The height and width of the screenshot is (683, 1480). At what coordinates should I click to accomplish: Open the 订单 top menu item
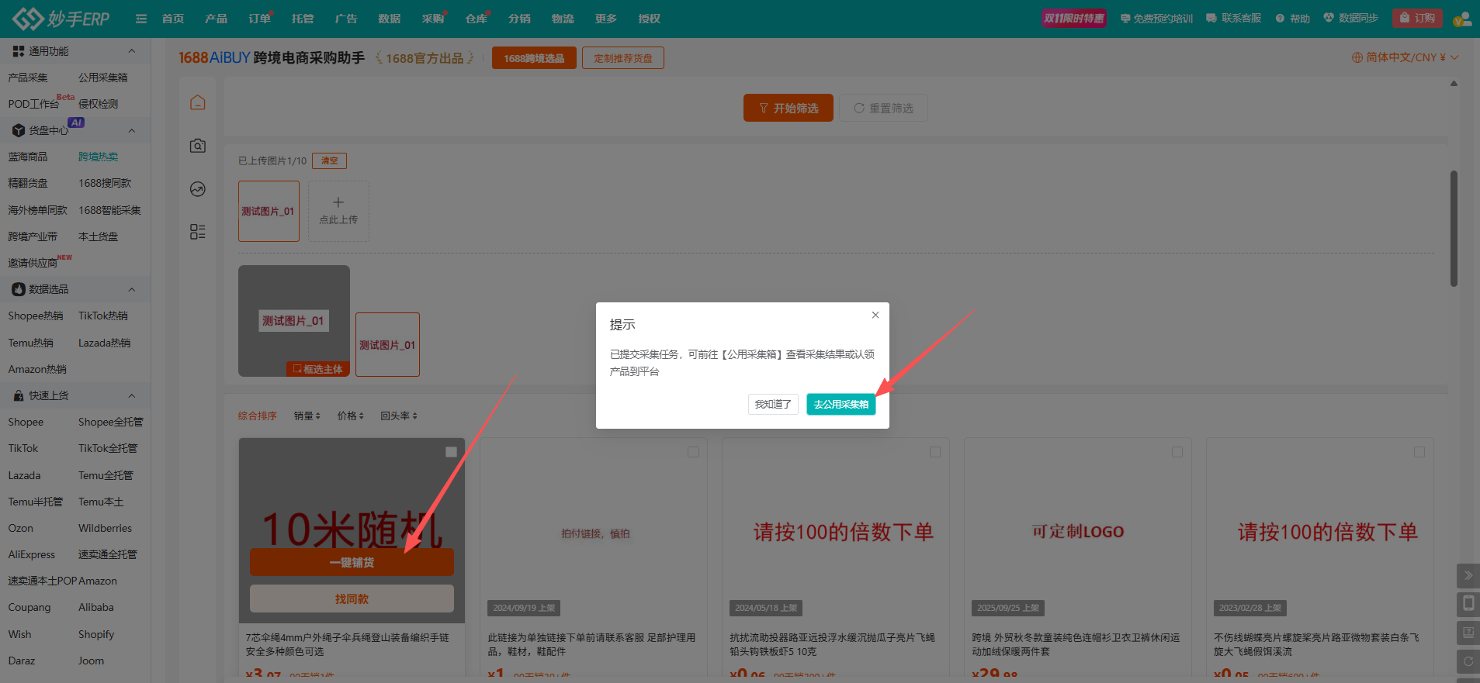point(259,19)
